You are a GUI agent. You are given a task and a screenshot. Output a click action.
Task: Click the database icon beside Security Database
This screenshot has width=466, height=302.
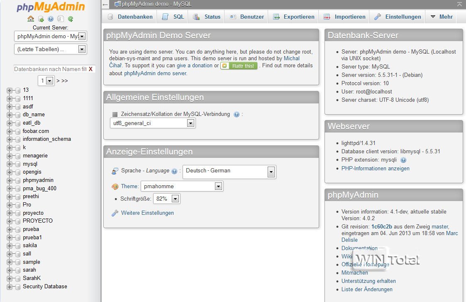18,287
